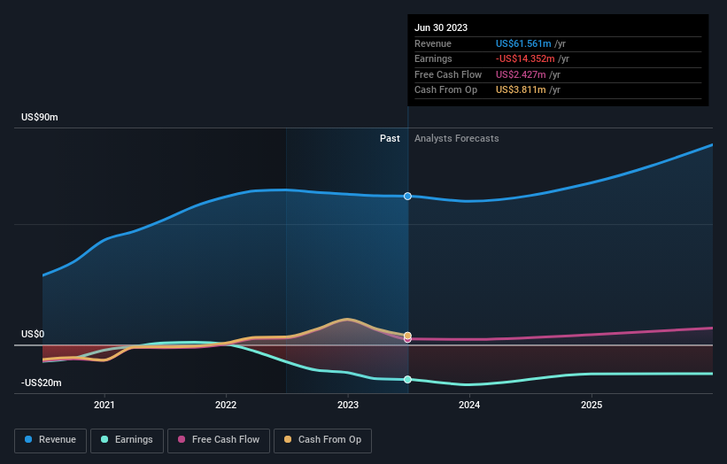Image resolution: width=727 pixels, height=464 pixels.
Task: Click the US$61.561m revenue value
Action: click(523, 43)
